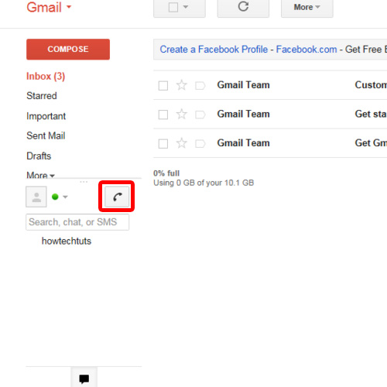
Task: Mark first Gmail Team email as important
Action: pos(200,85)
